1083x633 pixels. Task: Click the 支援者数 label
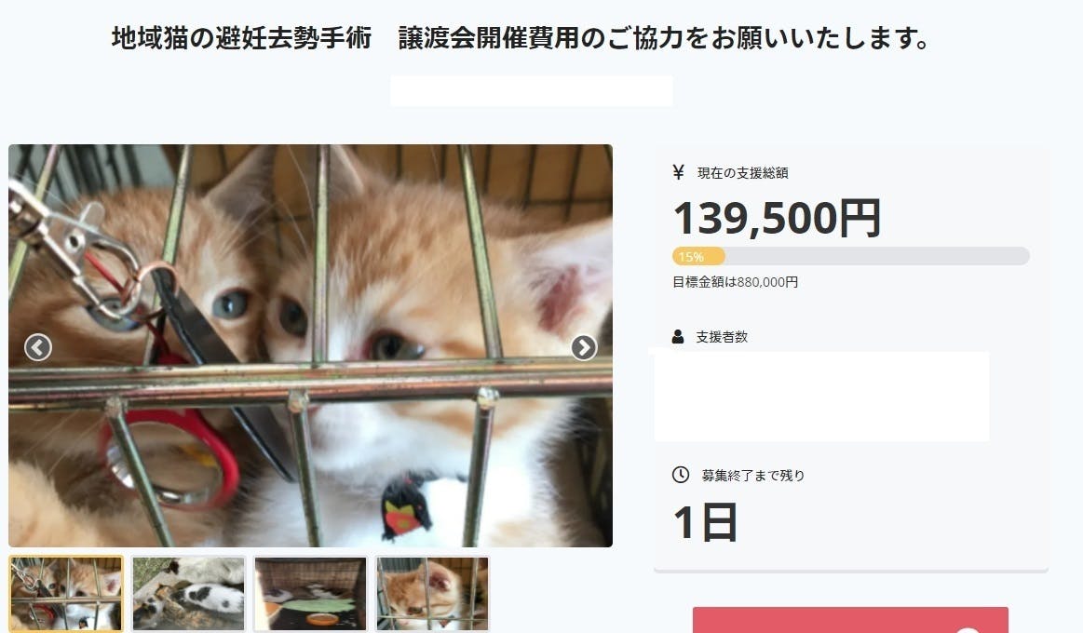(722, 337)
